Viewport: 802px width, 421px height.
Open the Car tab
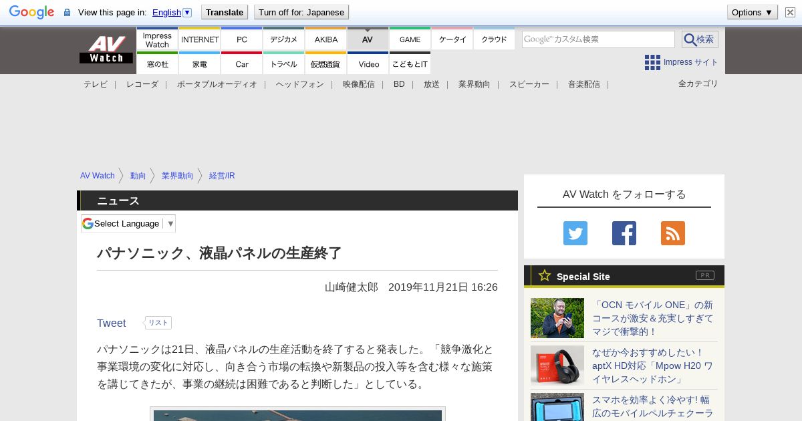[242, 63]
